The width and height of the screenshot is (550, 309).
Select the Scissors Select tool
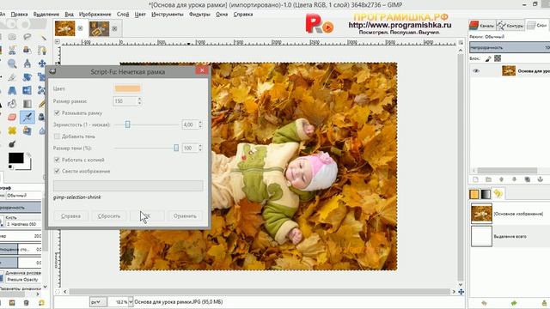pyautogui.click(x=12, y=50)
